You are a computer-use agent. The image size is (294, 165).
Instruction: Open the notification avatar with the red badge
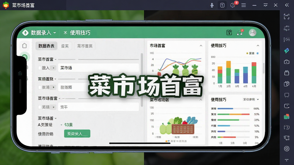click(x=233, y=5)
